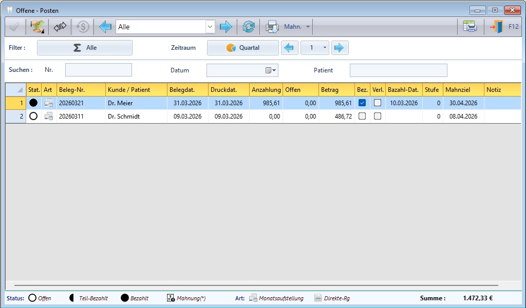This screenshot has width=526, height=308.
Task: Check Bez. checkbox for Dr. Schmidt
Action: (362, 116)
